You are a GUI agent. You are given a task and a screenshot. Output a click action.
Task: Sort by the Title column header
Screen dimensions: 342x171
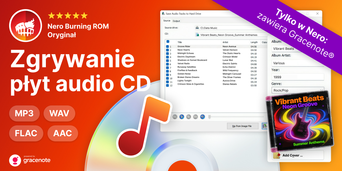pyautogui.click(x=199, y=42)
